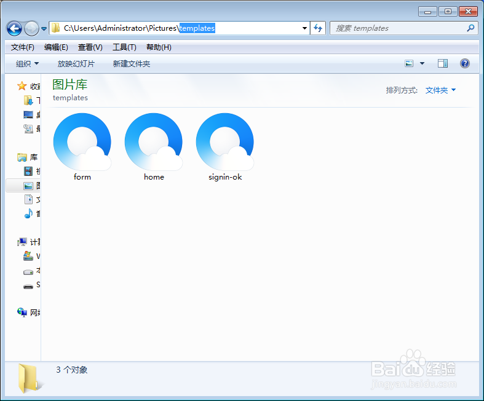
Task: Click folder icon in the address bar
Action: pos(55,28)
